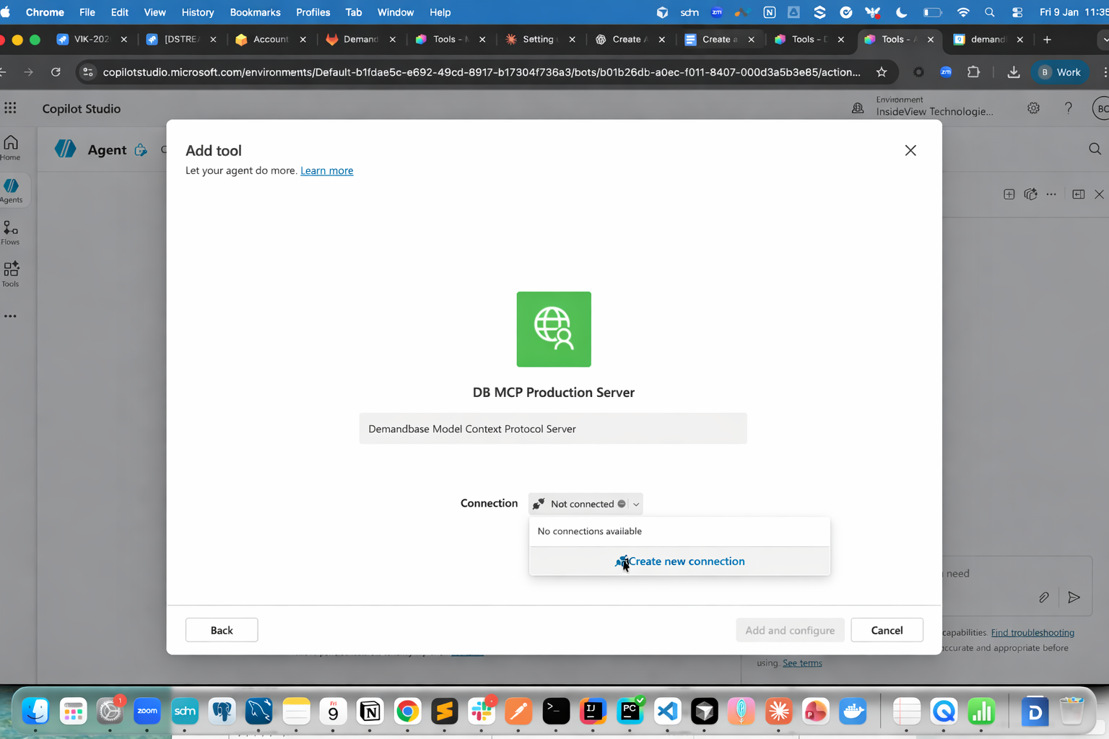
Task: Open Tools in the sidebar
Action: [x=11, y=274]
